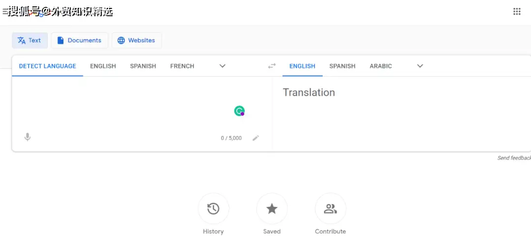Open Saved translations star button
The width and height of the screenshot is (531, 236).
tap(272, 208)
